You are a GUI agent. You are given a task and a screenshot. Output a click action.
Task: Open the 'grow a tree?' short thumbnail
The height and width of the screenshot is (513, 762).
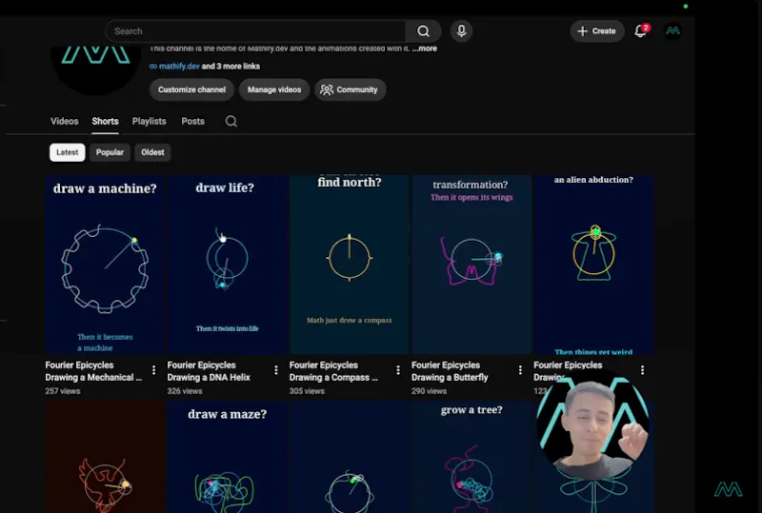coord(471,457)
